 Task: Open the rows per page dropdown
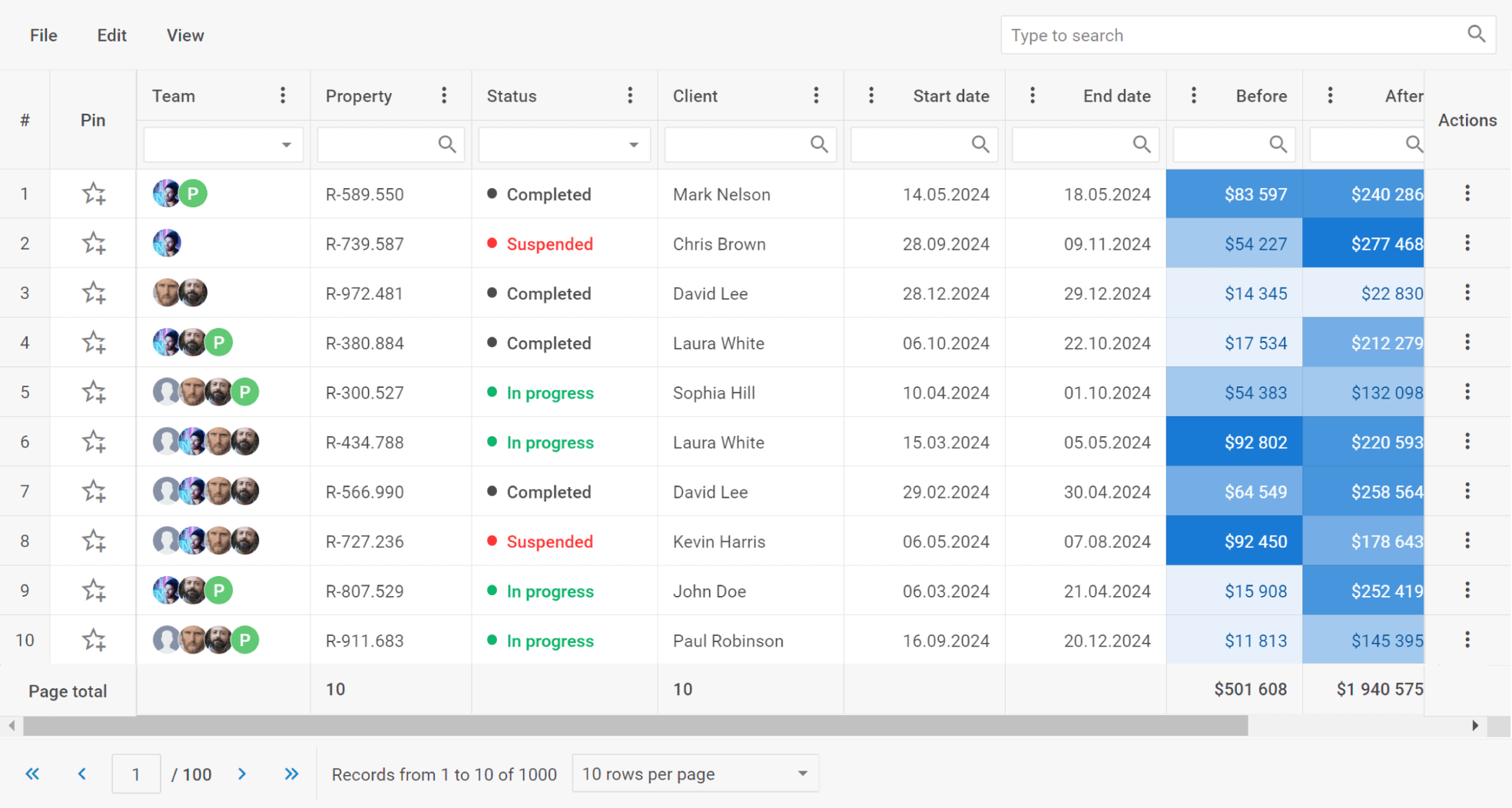click(x=695, y=773)
